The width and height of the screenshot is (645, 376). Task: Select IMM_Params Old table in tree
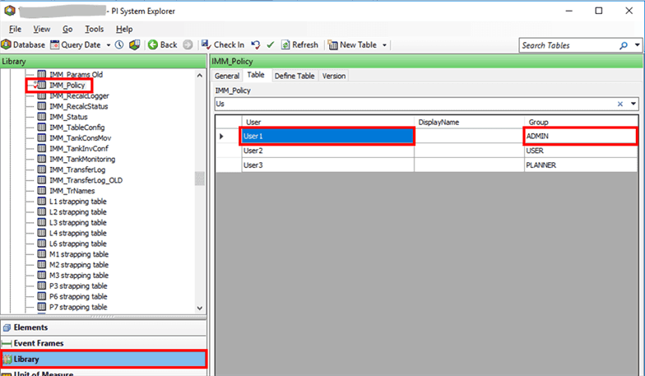76,74
